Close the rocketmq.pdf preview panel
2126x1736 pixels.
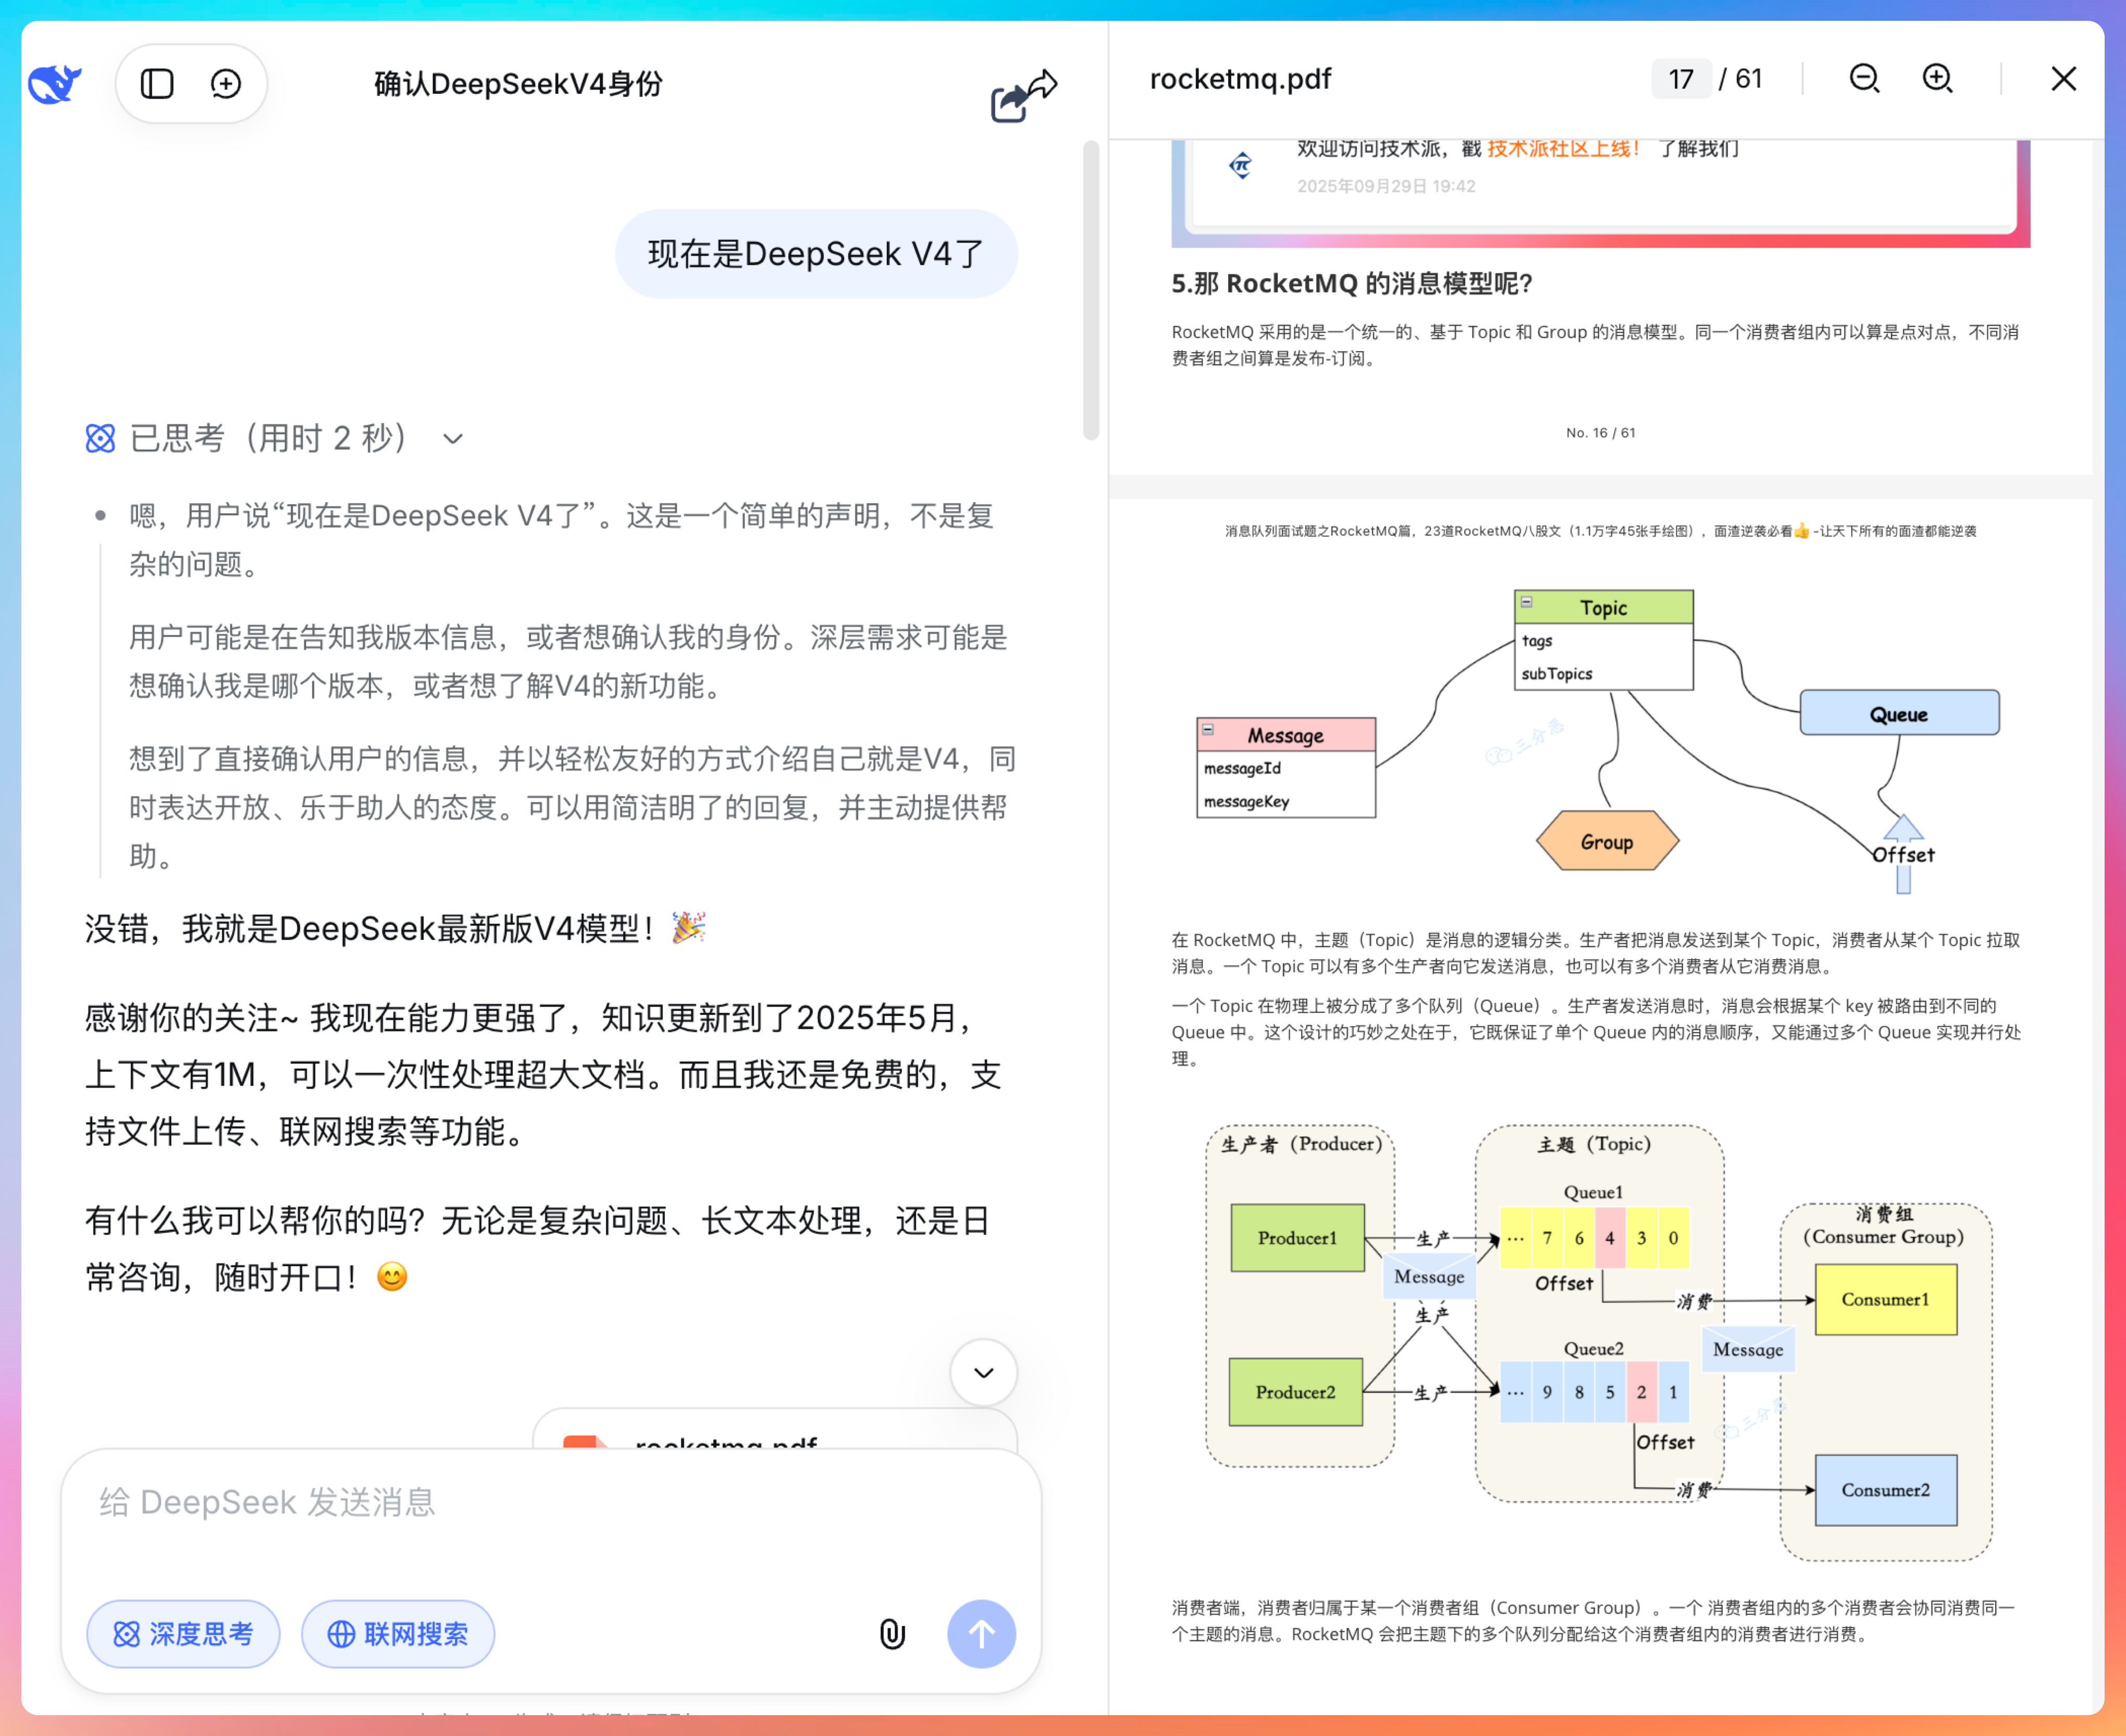tap(2063, 79)
